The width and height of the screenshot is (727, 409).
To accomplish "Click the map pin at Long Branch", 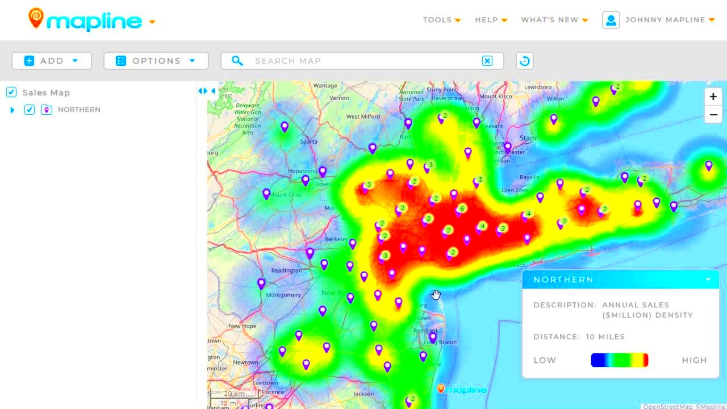I will (x=433, y=337).
